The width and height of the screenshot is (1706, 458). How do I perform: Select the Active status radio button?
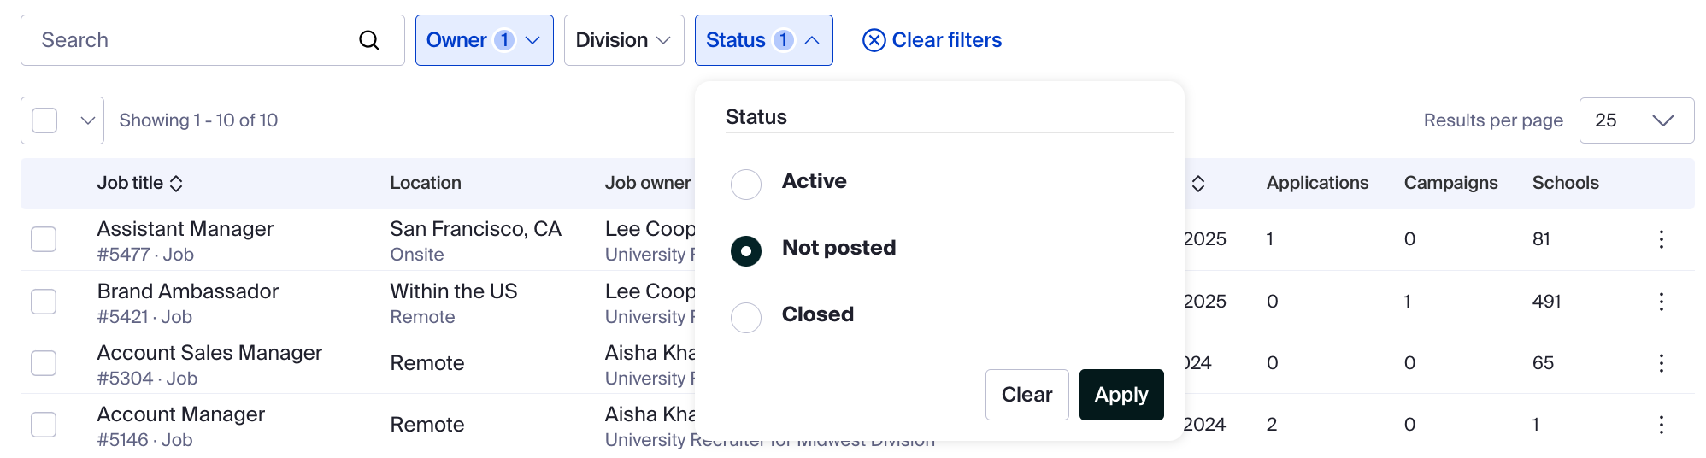[x=746, y=184]
